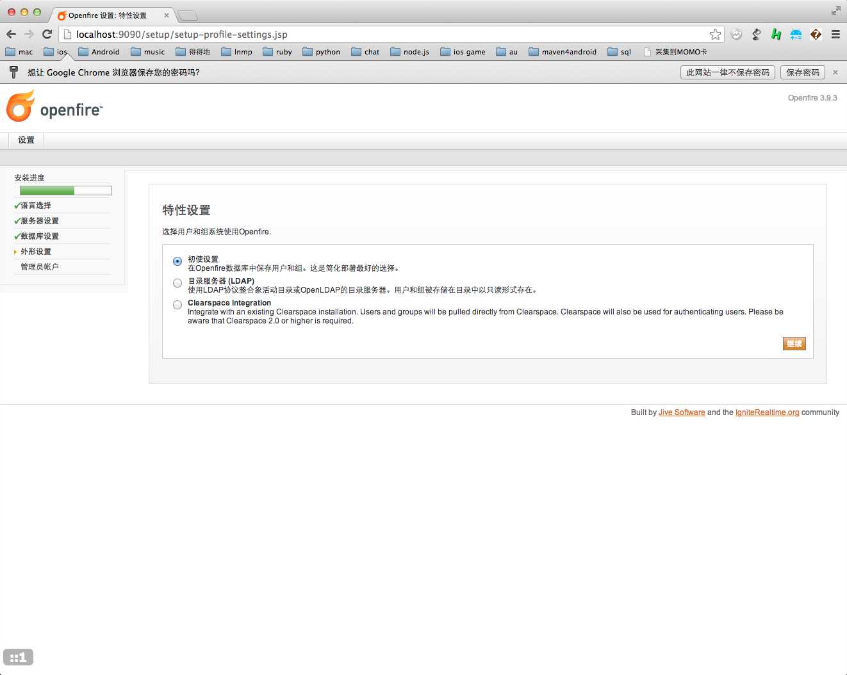Image resolution: width=847 pixels, height=675 pixels.
Task: Open the maven4android bookmarks folder
Action: 563,52
